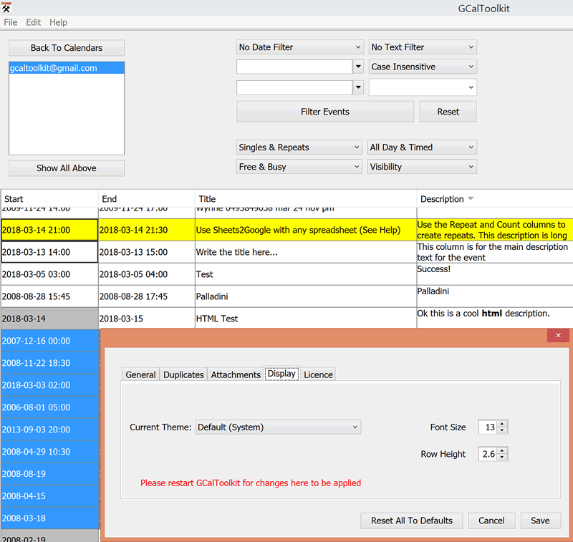The height and width of the screenshot is (542, 573).
Task: Open the No Date Filter dropdown
Action: 300,47
